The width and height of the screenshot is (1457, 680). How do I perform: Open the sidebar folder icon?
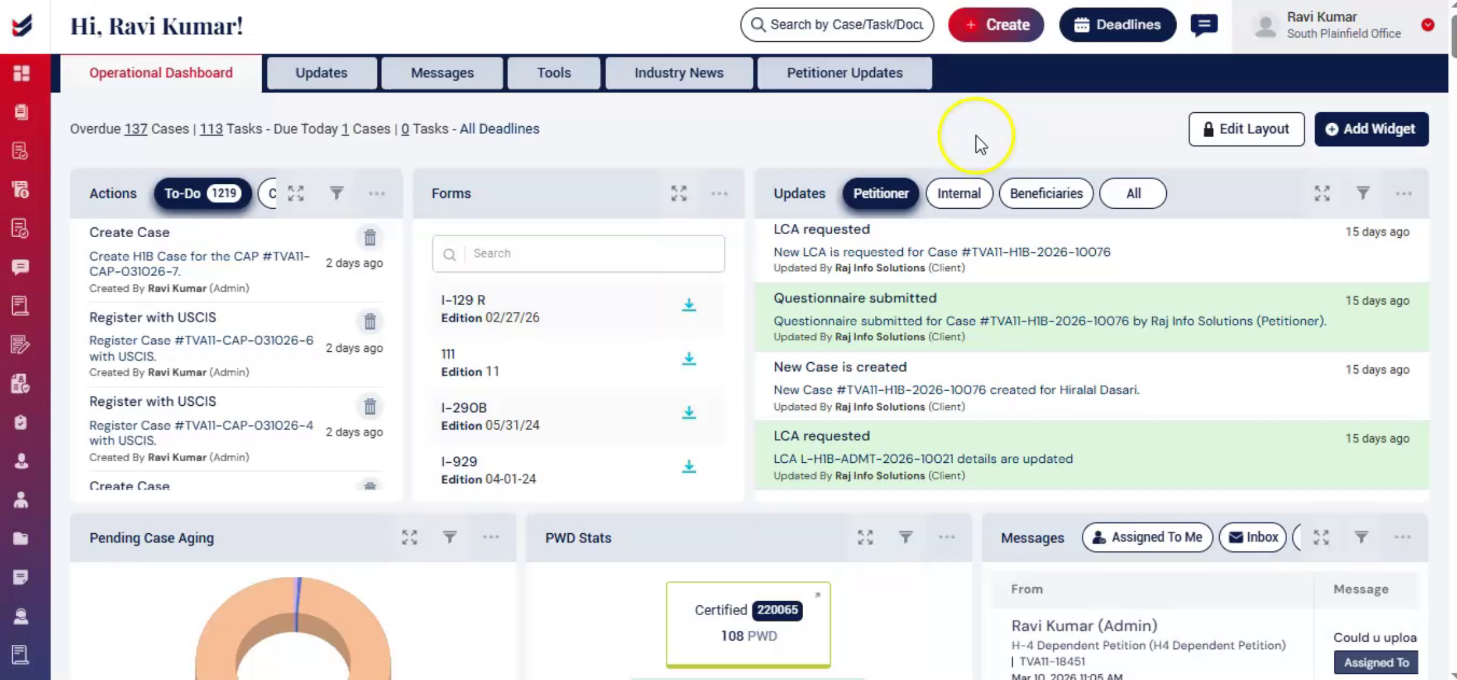(x=21, y=539)
